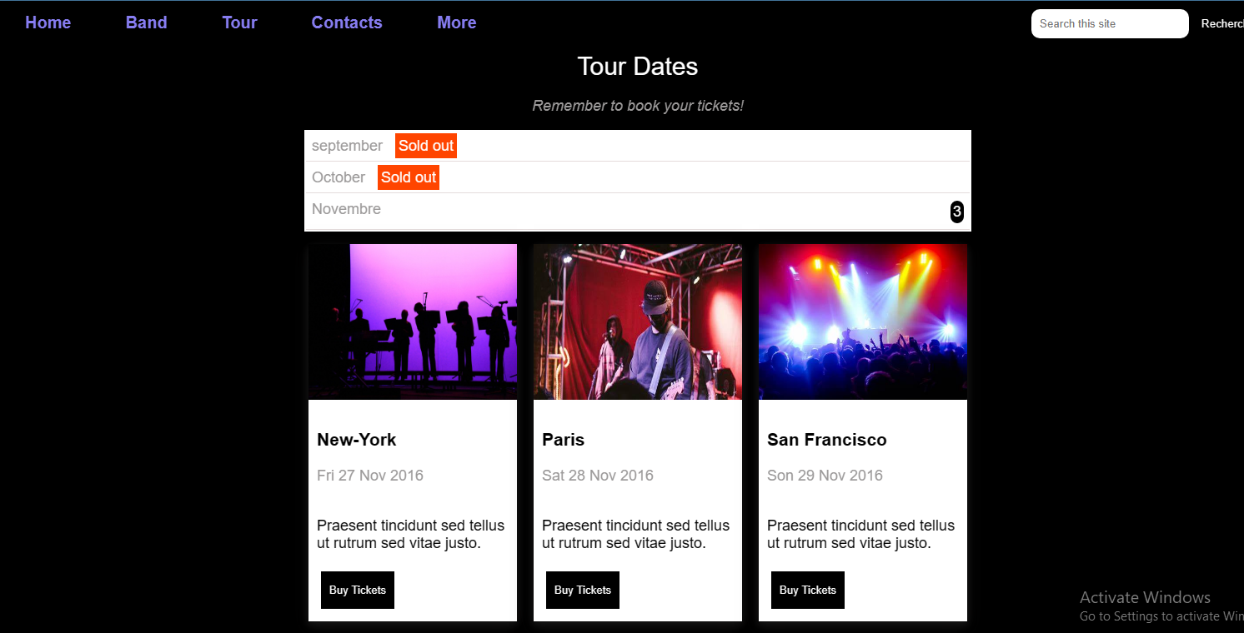
Task: Click the Sold out badge beside september
Action: click(x=426, y=146)
